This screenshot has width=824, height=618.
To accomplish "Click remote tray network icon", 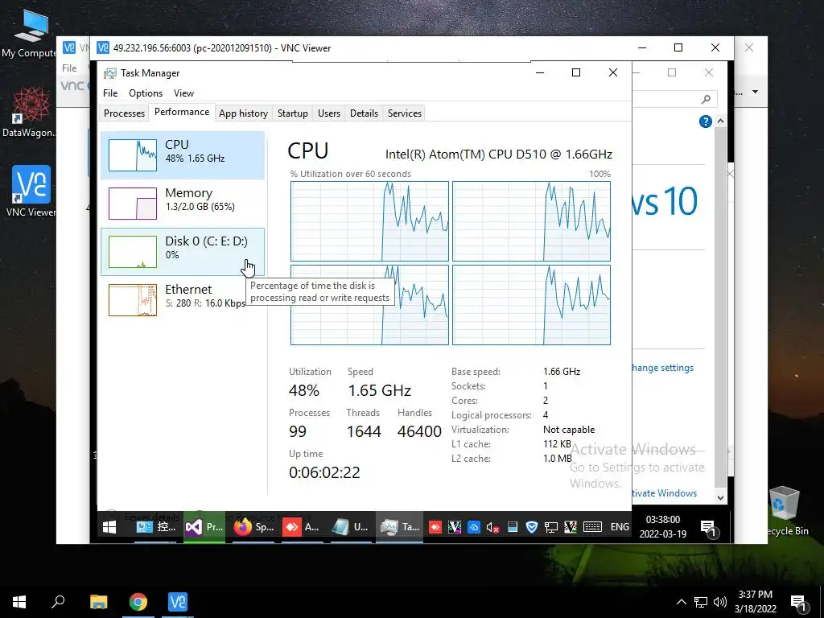I will pos(550,527).
